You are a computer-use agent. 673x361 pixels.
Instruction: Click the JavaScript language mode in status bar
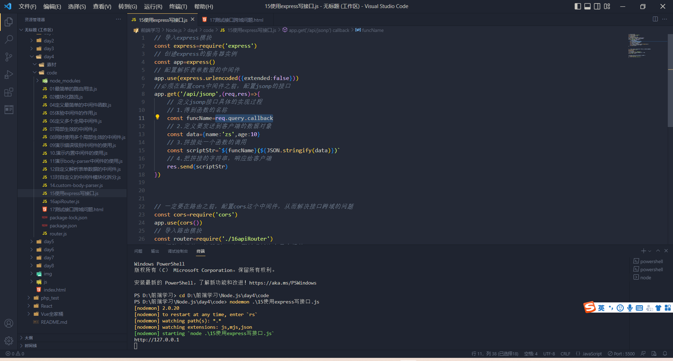click(x=591, y=354)
